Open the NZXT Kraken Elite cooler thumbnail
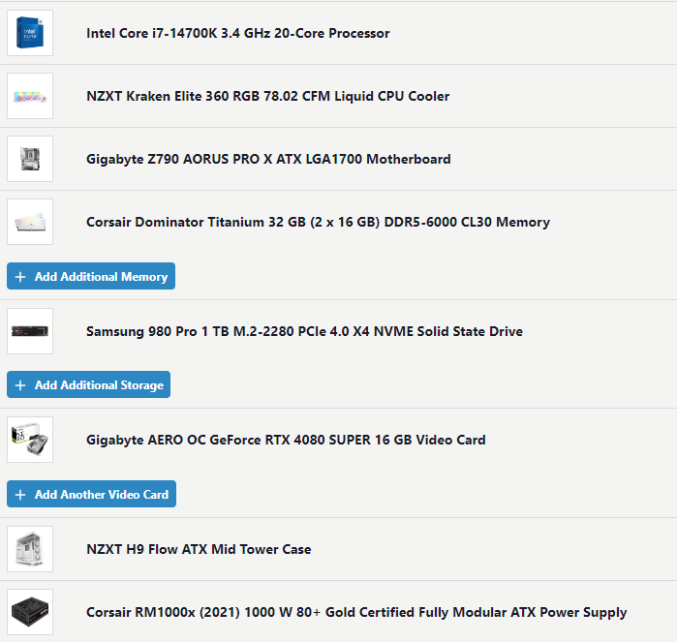The image size is (677, 642). [x=30, y=96]
